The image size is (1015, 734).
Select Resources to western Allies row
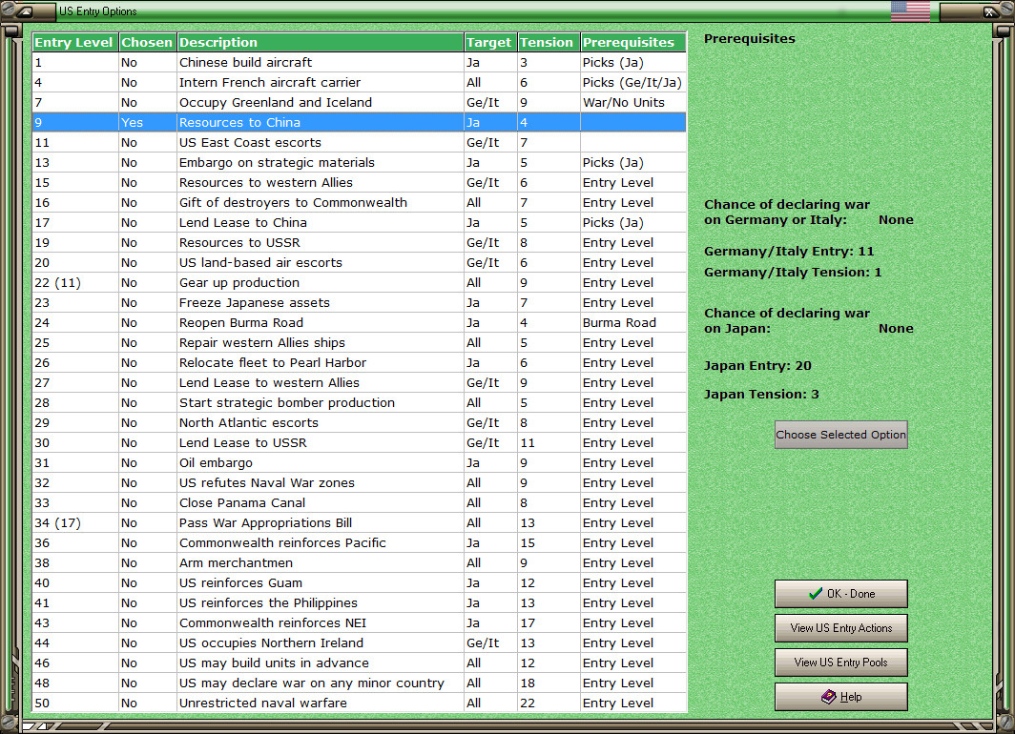(x=360, y=183)
